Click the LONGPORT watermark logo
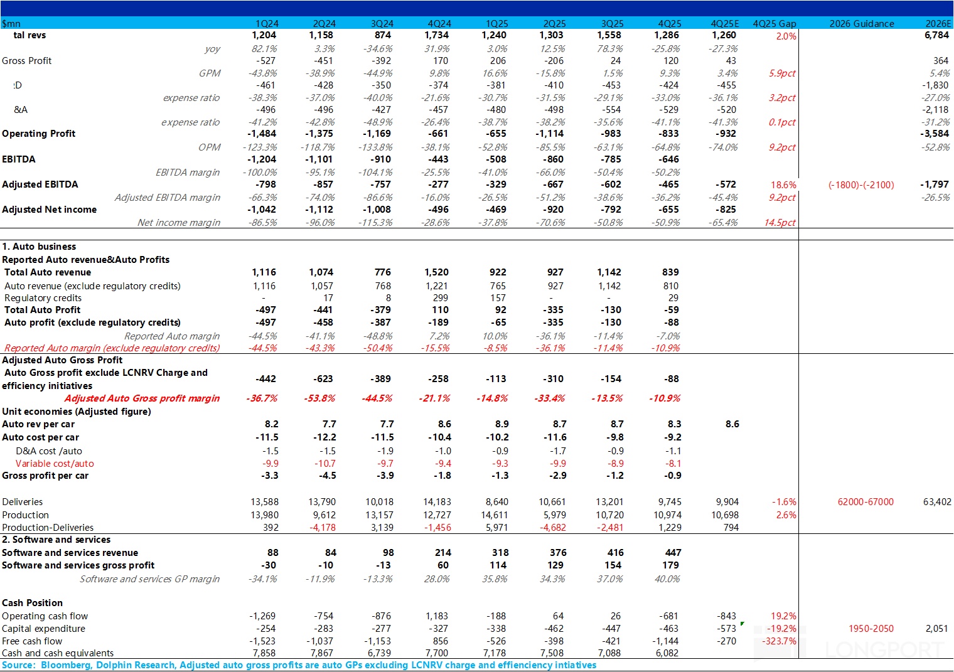Screen dimensions: 954x672 pos(854,648)
